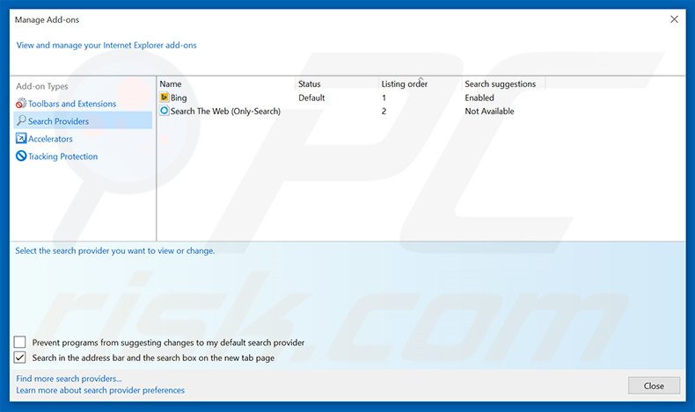The width and height of the screenshot is (695, 412).
Task: Uncheck Search in the address bar checkbox
Action: click(x=20, y=358)
